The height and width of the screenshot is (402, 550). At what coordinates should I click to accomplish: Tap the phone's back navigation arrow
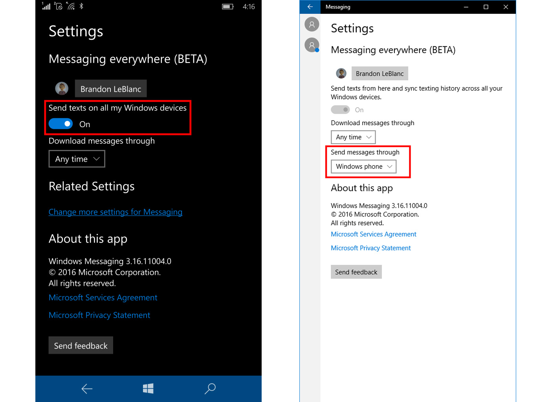[87, 389]
